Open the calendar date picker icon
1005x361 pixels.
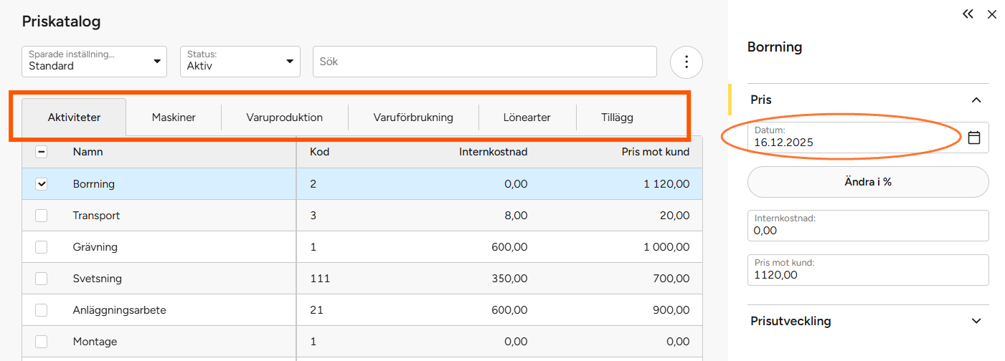click(x=973, y=138)
